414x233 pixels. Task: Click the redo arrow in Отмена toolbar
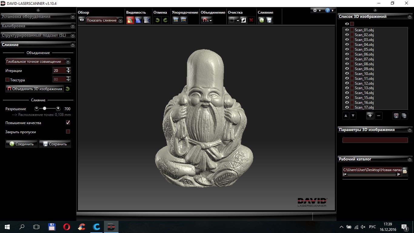(x=165, y=20)
